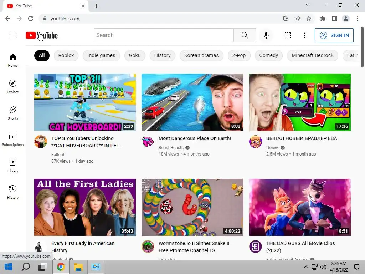This screenshot has height=274, width=365.
Task: Select the Comedy filter chip
Action: point(269,55)
